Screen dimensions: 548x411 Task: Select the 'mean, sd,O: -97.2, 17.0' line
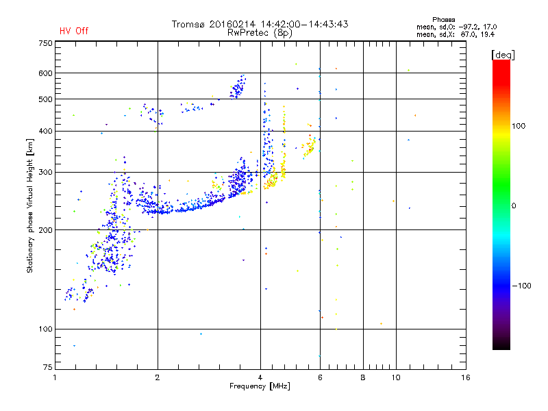[456, 27]
